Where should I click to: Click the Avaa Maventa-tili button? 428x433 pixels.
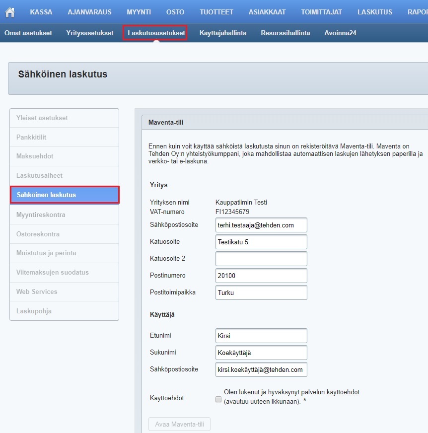pos(179,425)
